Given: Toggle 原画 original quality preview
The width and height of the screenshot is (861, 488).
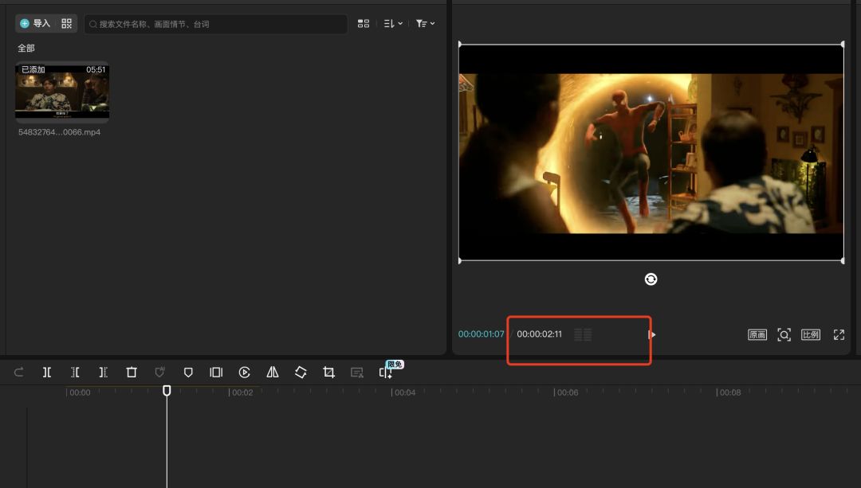Looking at the screenshot, I should [x=757, y=334].
